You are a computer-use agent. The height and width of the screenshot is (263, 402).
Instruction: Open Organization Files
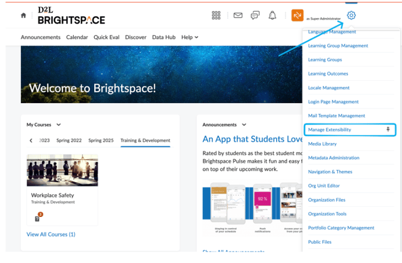tap(326, 199)
